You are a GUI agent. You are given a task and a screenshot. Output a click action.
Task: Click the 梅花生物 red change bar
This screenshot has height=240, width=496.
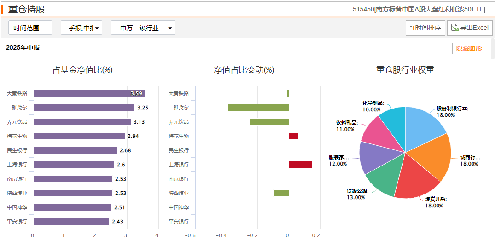[293, 136]
